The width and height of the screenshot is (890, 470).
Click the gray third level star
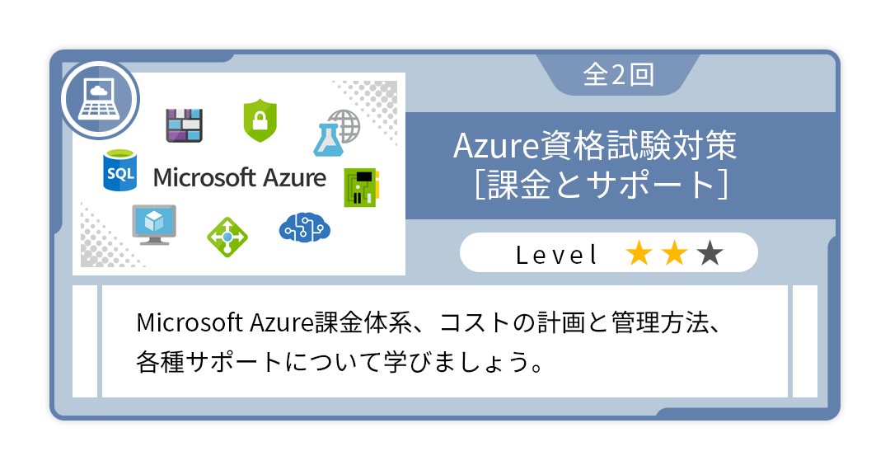(710, 253)
